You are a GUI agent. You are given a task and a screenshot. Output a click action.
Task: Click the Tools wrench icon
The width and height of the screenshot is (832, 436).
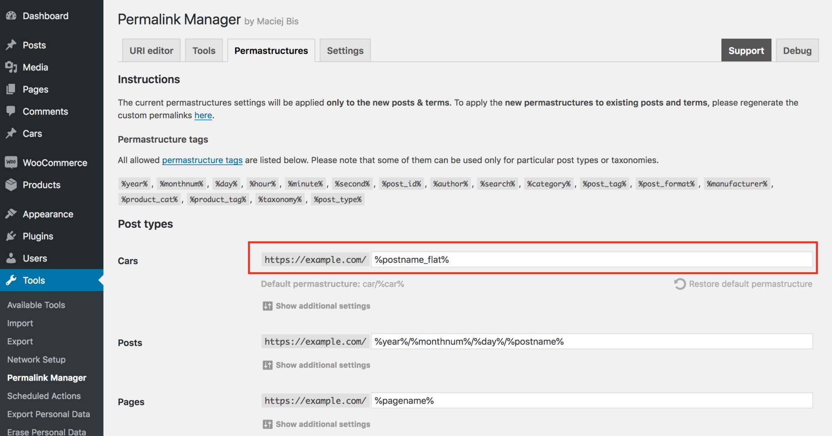[x=11, y=280]
